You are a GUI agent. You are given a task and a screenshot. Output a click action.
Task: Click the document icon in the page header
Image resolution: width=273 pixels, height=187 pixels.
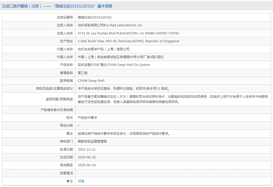pos(4,6)
